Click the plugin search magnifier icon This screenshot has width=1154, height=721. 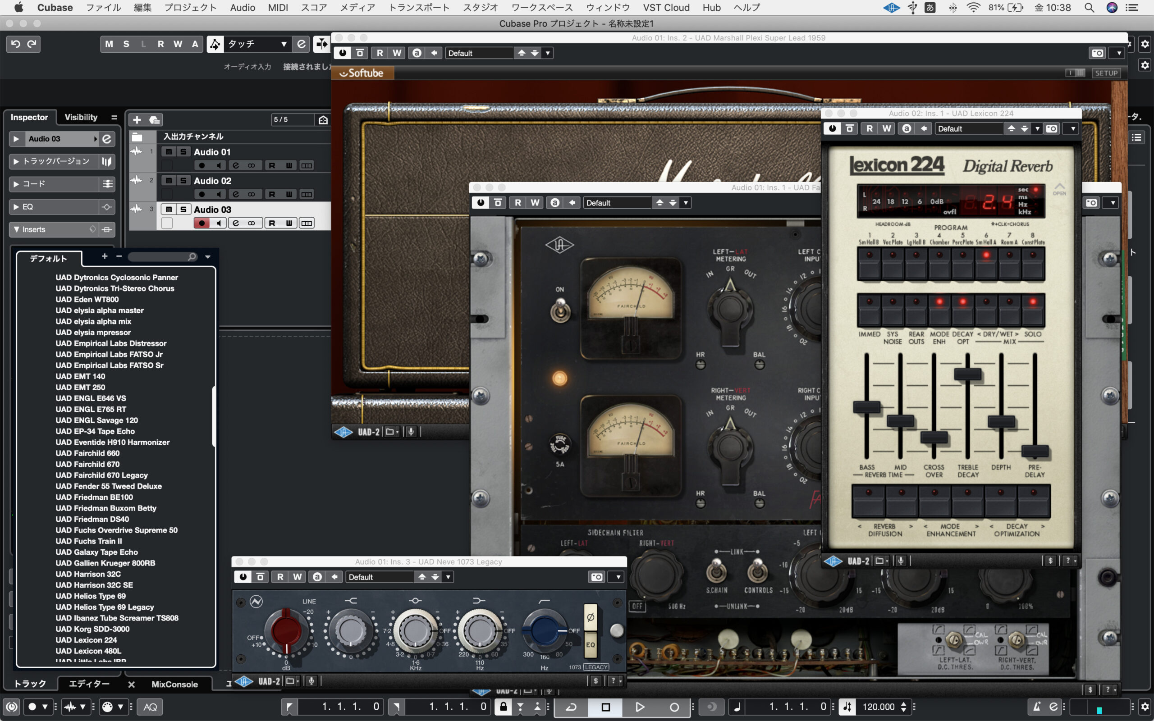point(192,256)
